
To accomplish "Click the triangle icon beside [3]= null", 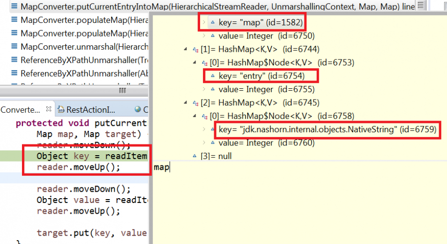I will coord(196,156).
